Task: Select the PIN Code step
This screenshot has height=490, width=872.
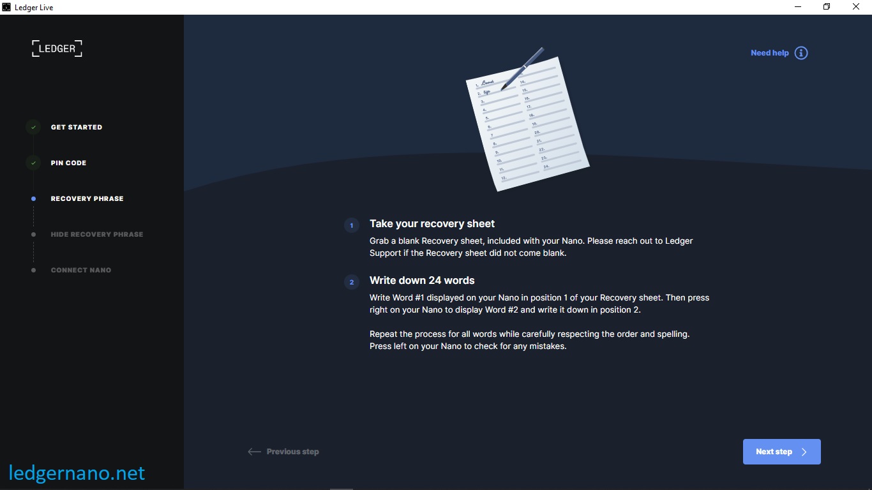Action: click(68, 163)
